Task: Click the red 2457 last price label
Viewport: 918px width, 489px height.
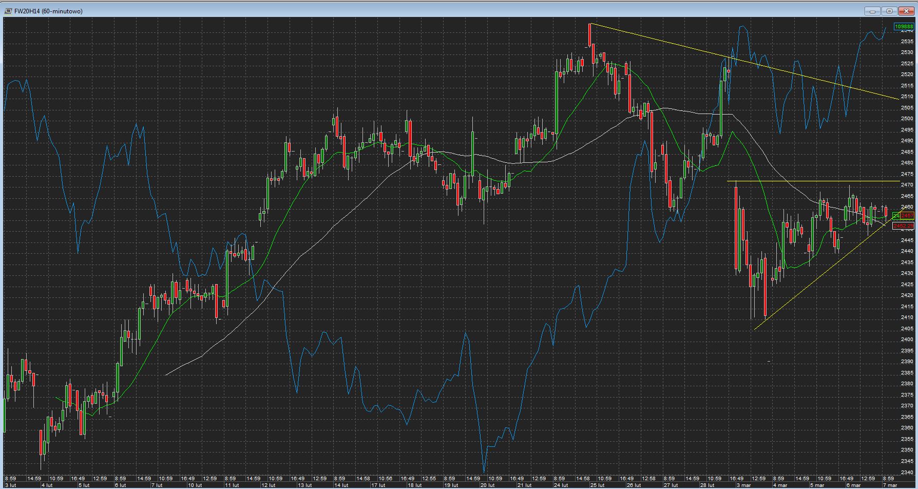Action: [907, 216]
